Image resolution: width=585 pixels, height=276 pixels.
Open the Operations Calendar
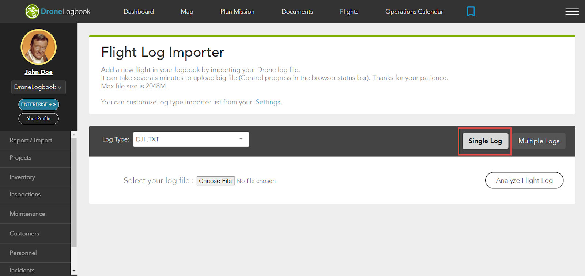[x=414, y=12]
